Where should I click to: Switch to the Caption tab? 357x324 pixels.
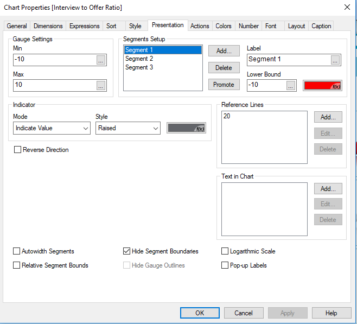(x=321, y=26)
